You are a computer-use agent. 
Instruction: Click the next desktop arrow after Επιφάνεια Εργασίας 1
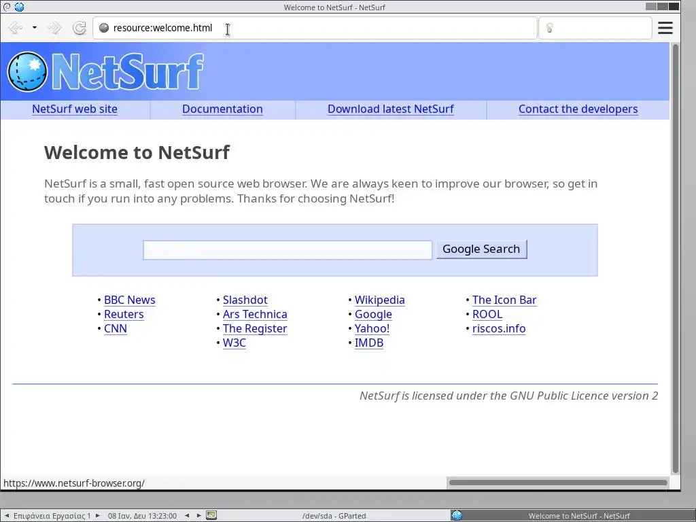[98, 515]
